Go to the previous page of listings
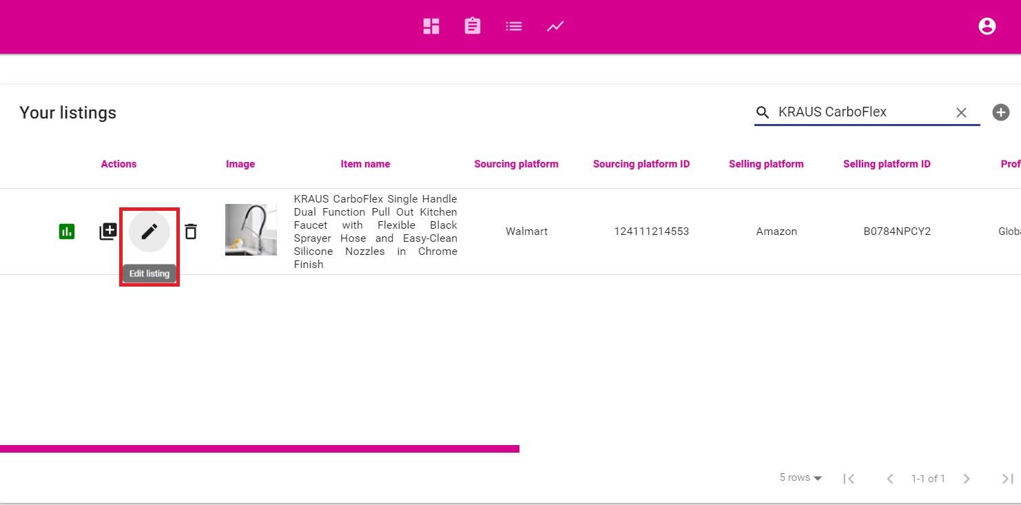Image resolution: width=1021 pixels, height=505 pixels. 889,478
